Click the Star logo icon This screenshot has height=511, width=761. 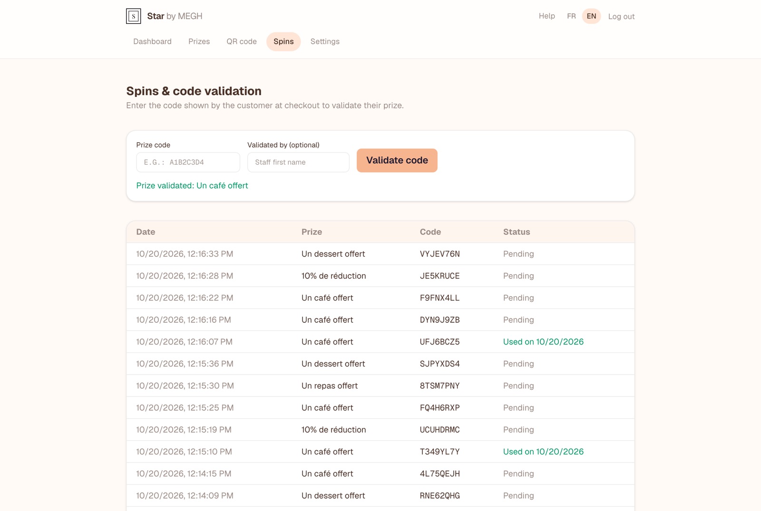pyautogui.click(x=134, y=16)
